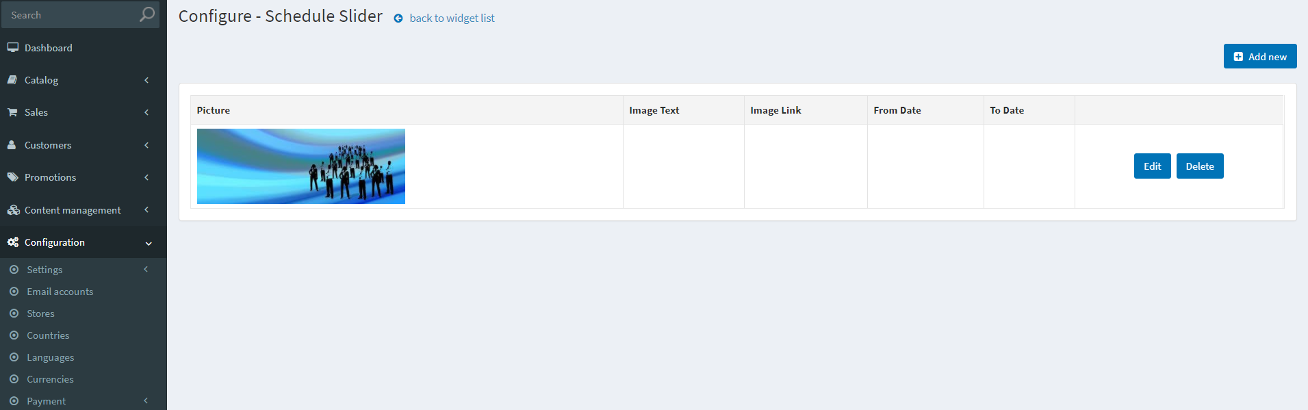
Task: Click the Sales shopping cart icon
Action: click(12, 112)
